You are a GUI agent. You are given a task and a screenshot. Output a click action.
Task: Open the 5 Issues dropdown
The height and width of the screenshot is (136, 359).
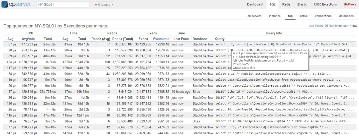[x=104, y=4]
